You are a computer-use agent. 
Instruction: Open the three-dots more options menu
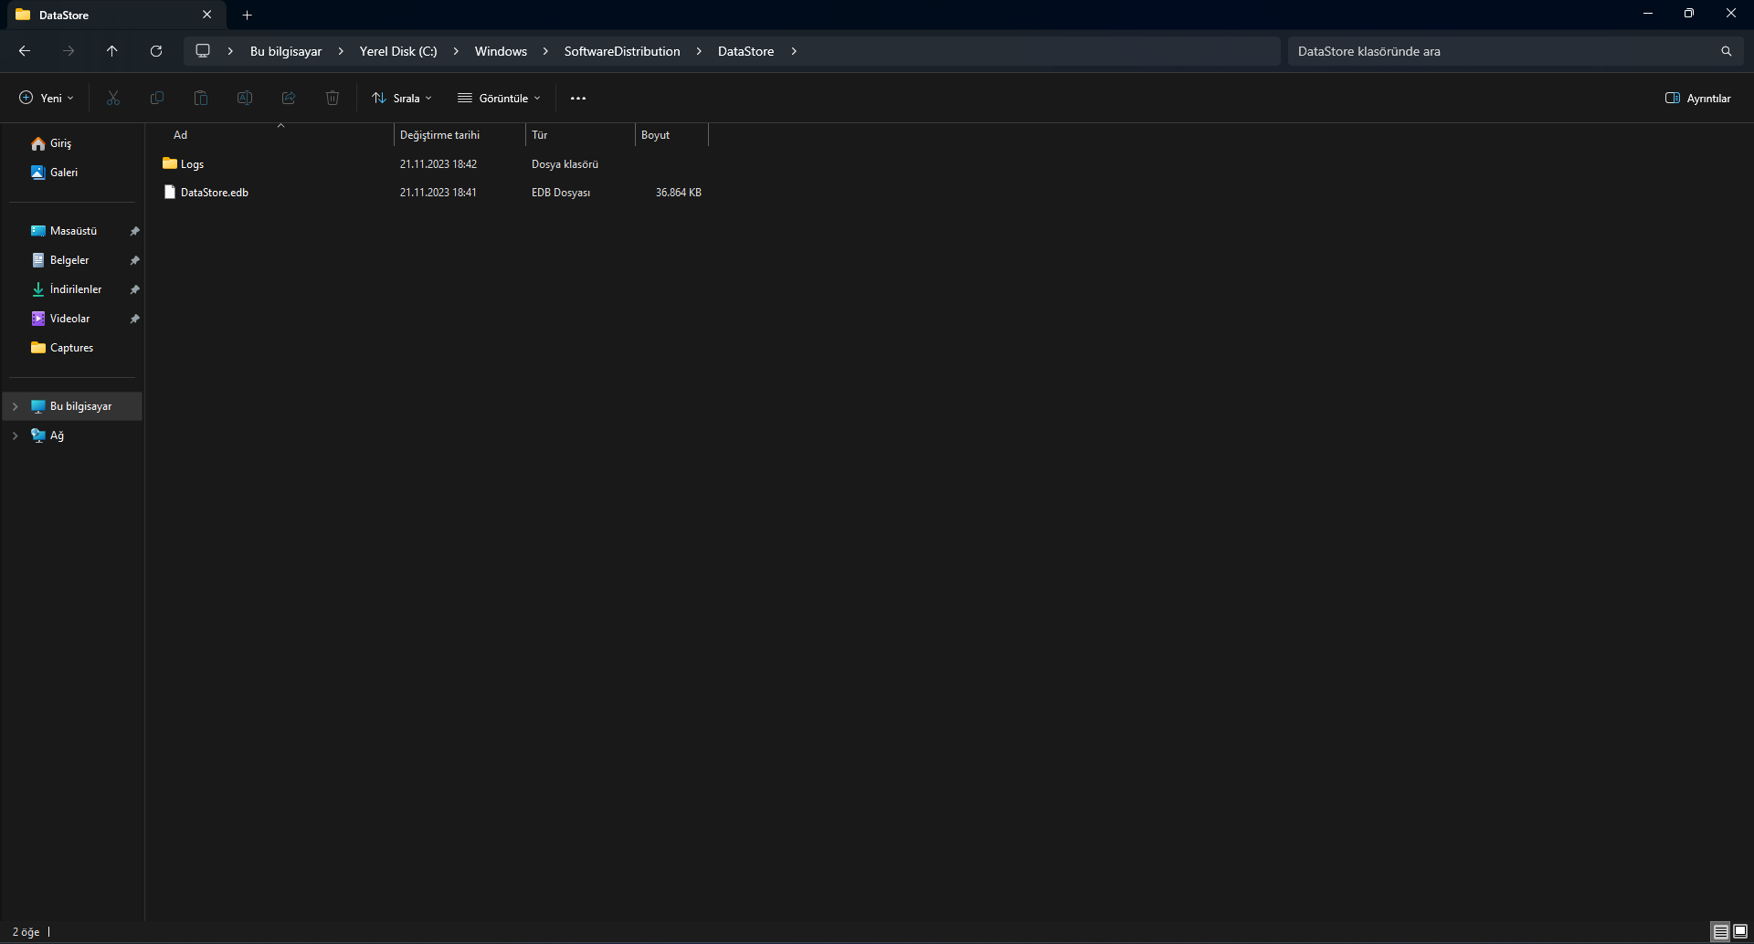click(578, 98)
